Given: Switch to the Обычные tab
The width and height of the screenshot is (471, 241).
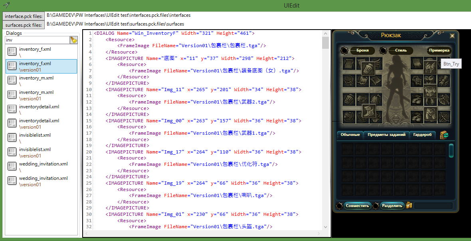Looking at the screenshot, I should point(350,135).
